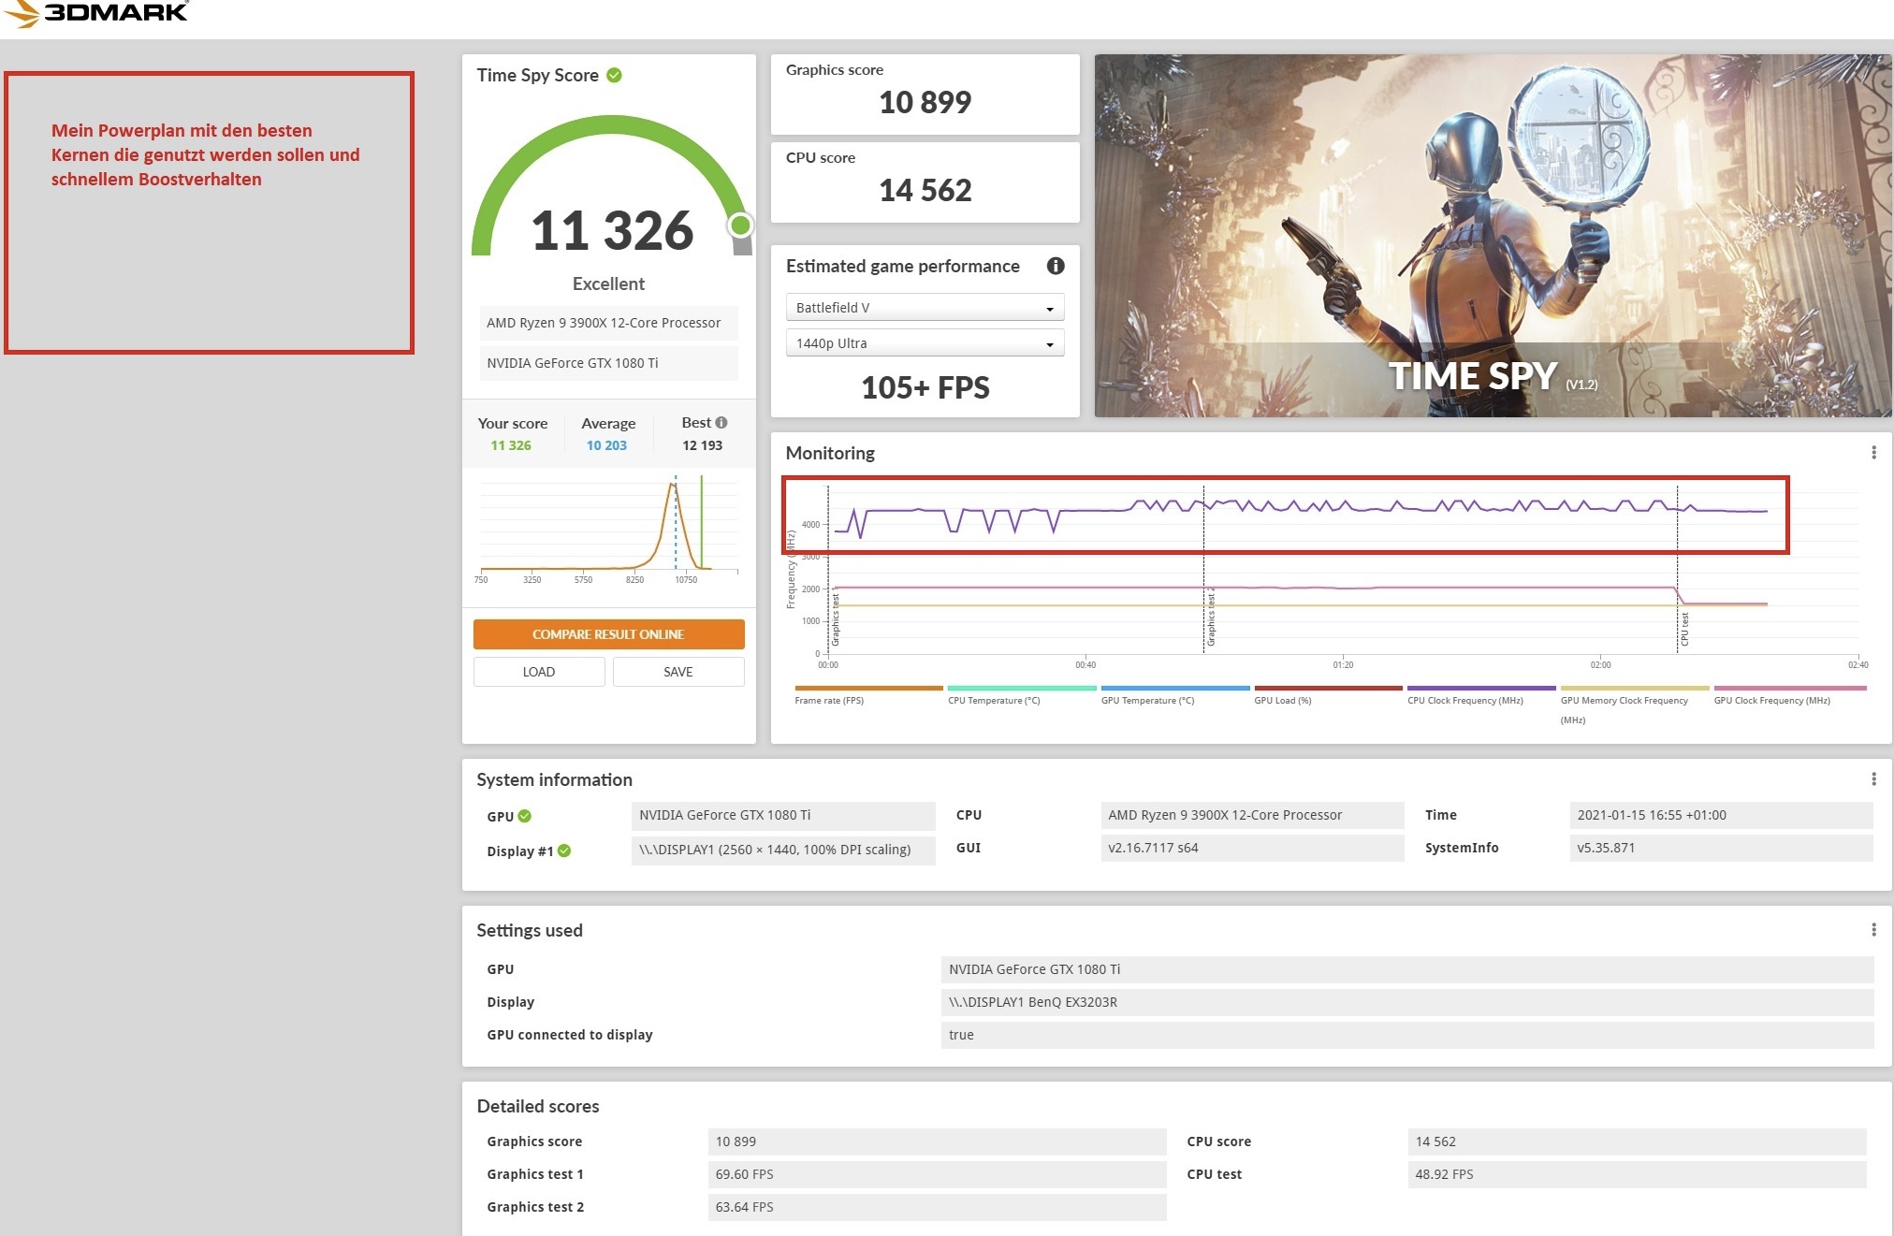
Task: Open the Battlefield V game selector dropdown
Action: coord(925,307)
